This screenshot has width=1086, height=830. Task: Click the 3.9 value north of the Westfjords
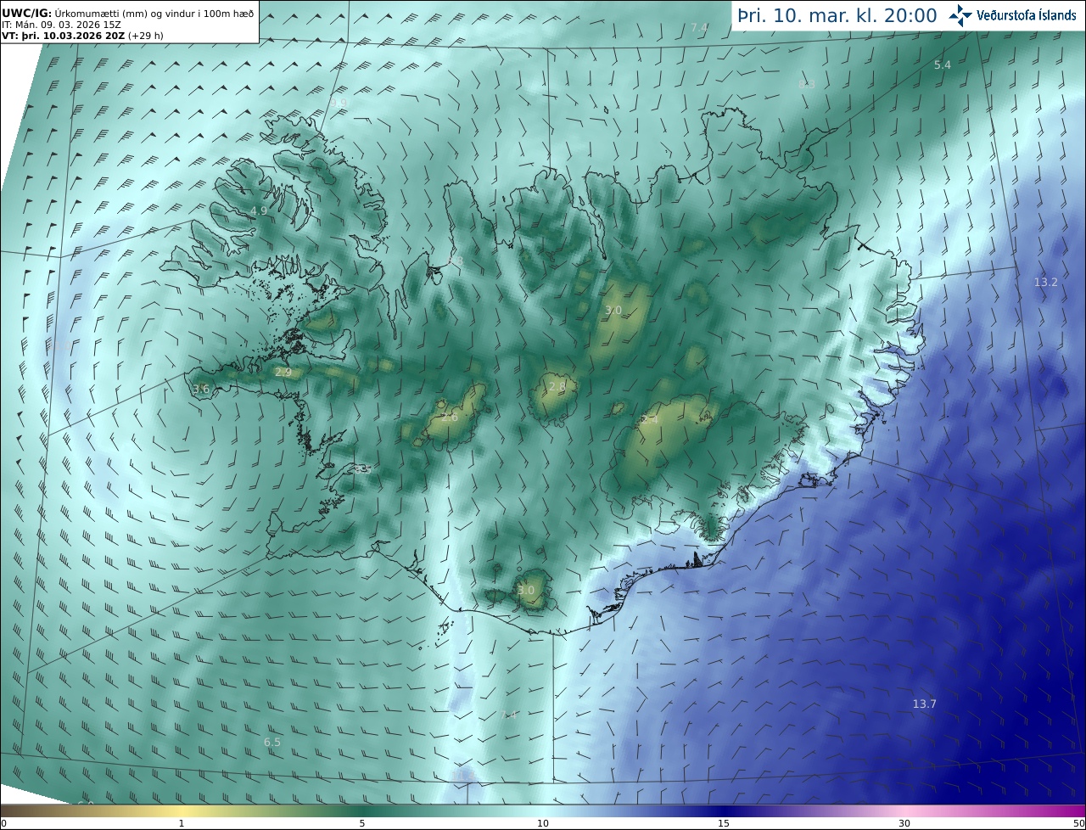339,103
